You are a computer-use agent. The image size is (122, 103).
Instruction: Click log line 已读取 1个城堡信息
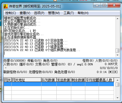point(51,47)
